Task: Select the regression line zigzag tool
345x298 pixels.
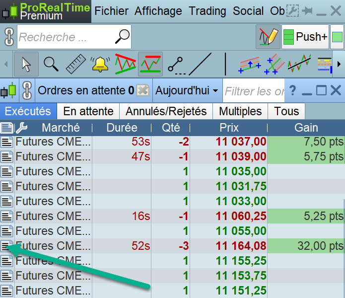Action: (x=299, y=64)
